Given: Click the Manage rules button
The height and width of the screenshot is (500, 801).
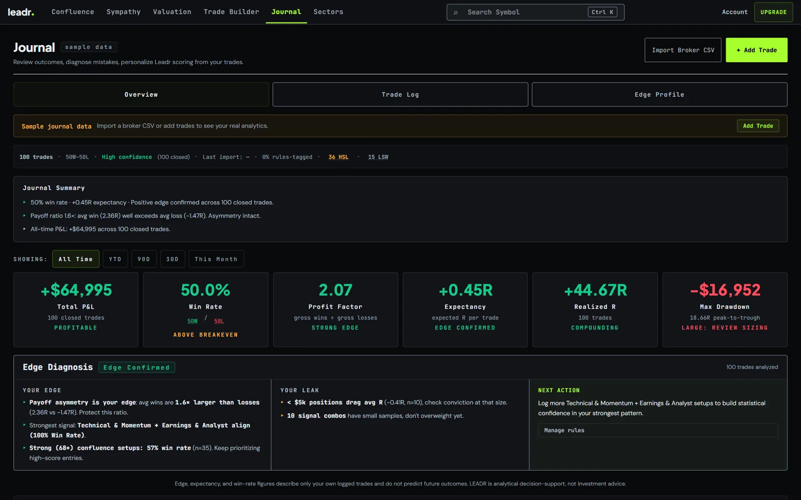Looking at the screenshot, I should [x=658, y=430].
